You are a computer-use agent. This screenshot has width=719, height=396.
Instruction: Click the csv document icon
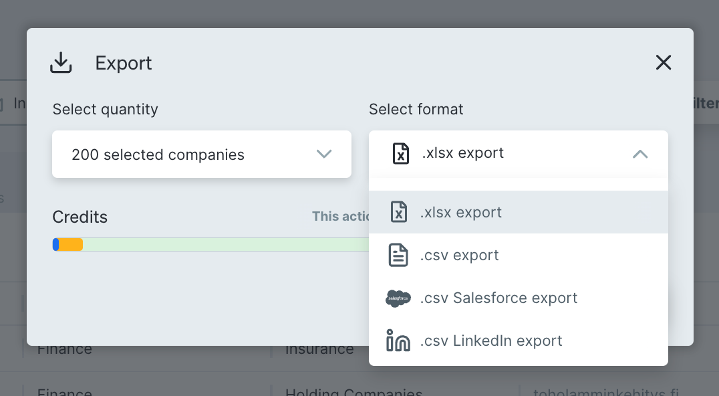click(398, 256)
